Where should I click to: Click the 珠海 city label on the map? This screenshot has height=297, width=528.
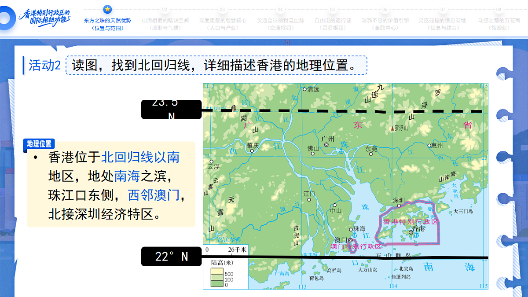tap(359, 229)
